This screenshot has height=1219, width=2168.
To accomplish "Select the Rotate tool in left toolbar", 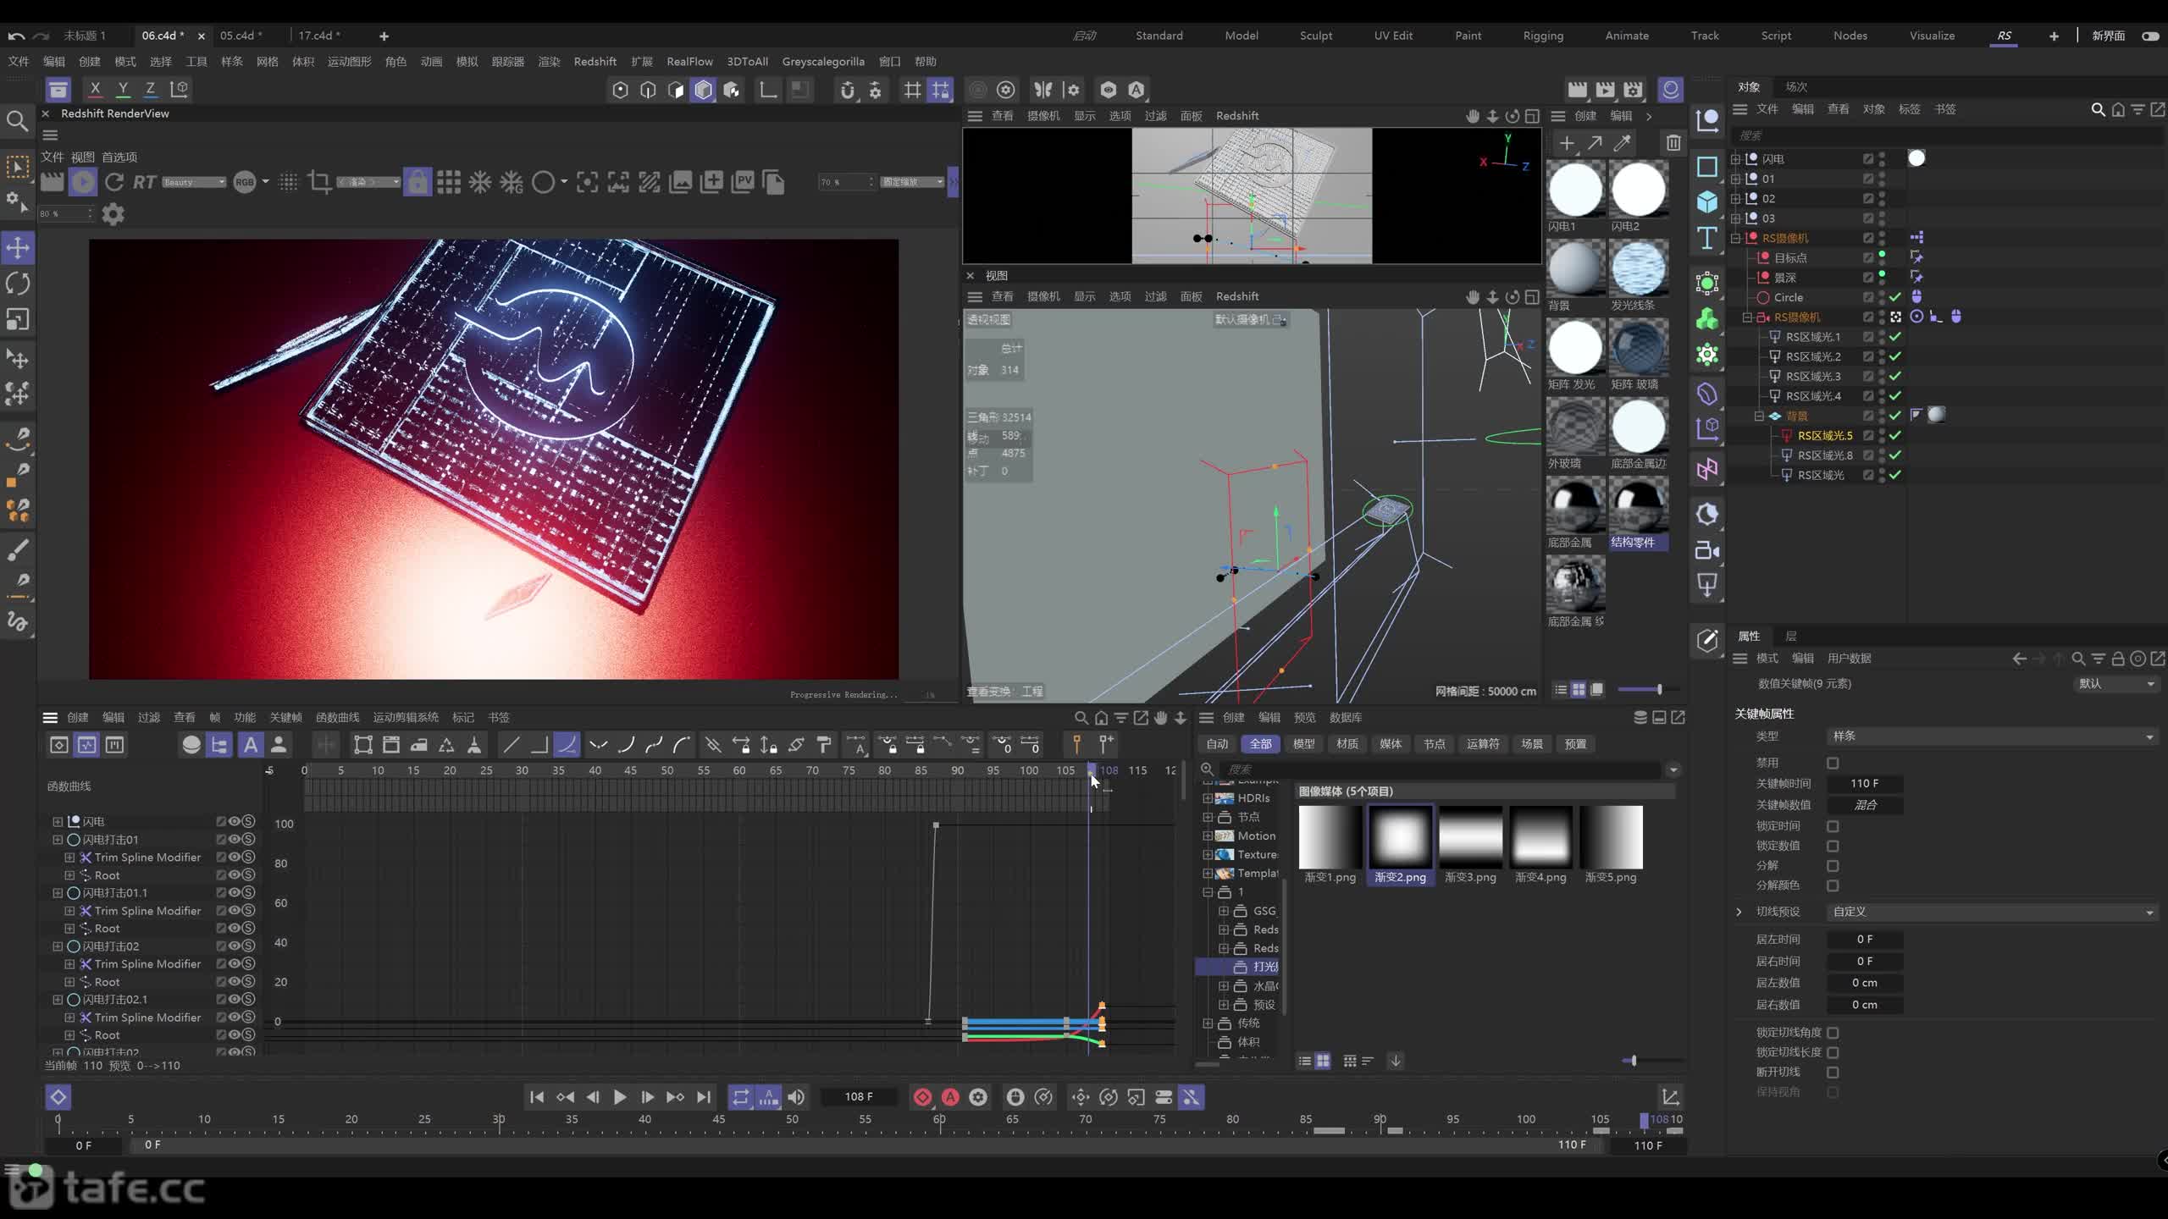I will (x=18, y=284).
